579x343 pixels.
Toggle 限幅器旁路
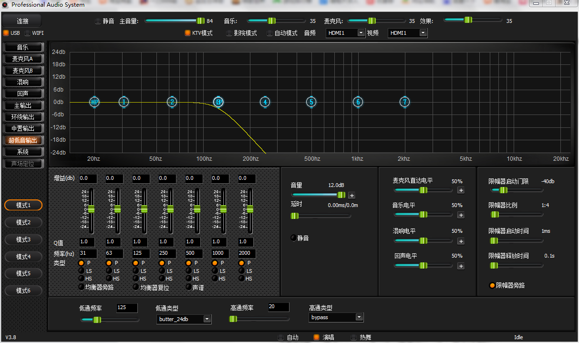pos(492,285)
